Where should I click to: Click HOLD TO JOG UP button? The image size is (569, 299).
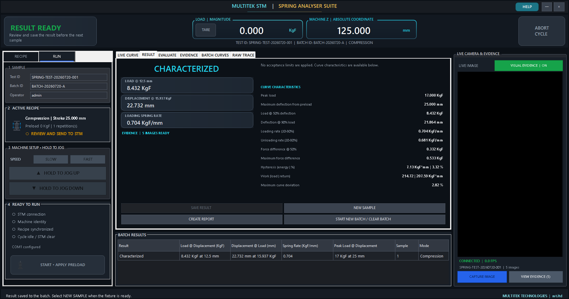(58, 173)
